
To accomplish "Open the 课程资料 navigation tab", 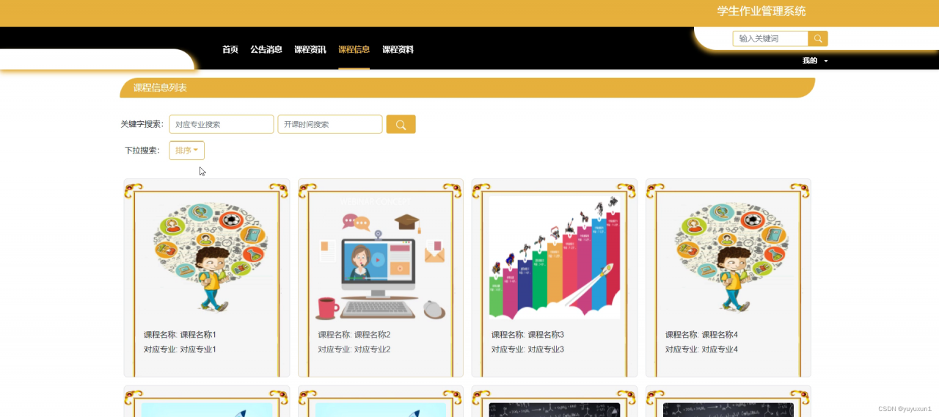I will click(x=398, y=50).
